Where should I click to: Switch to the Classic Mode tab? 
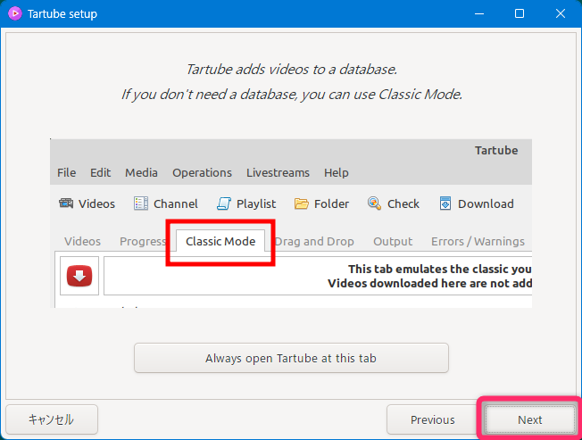click(x=220, y=241)
